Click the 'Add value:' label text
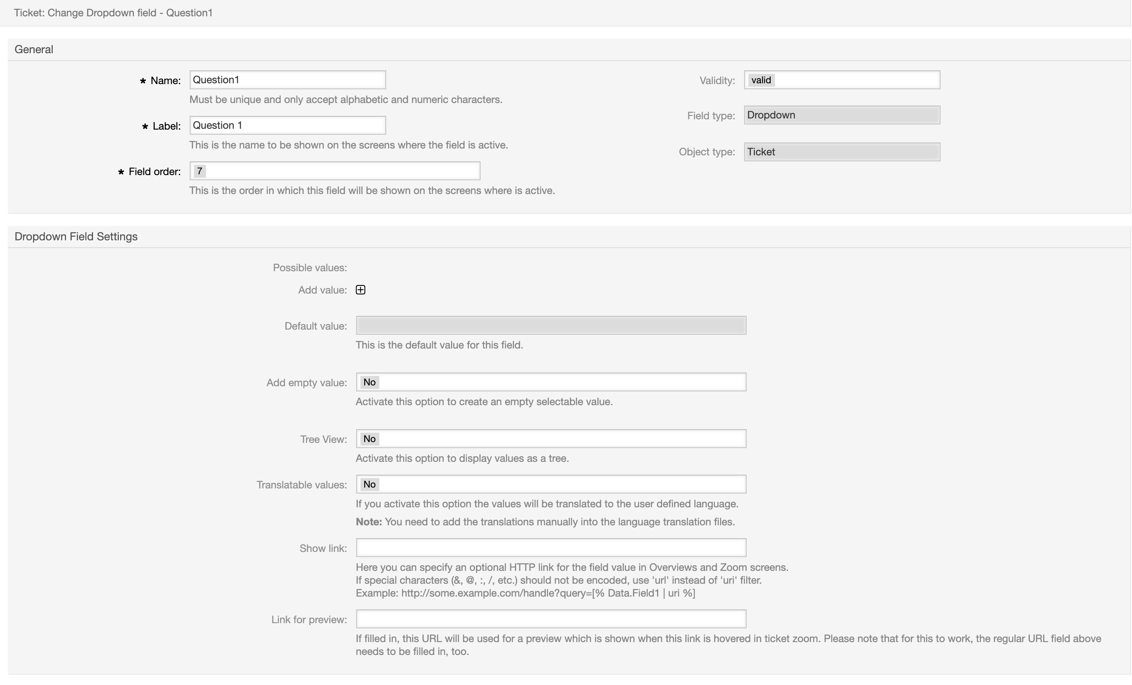1132x685 pixels. click(x=322, y=291)
